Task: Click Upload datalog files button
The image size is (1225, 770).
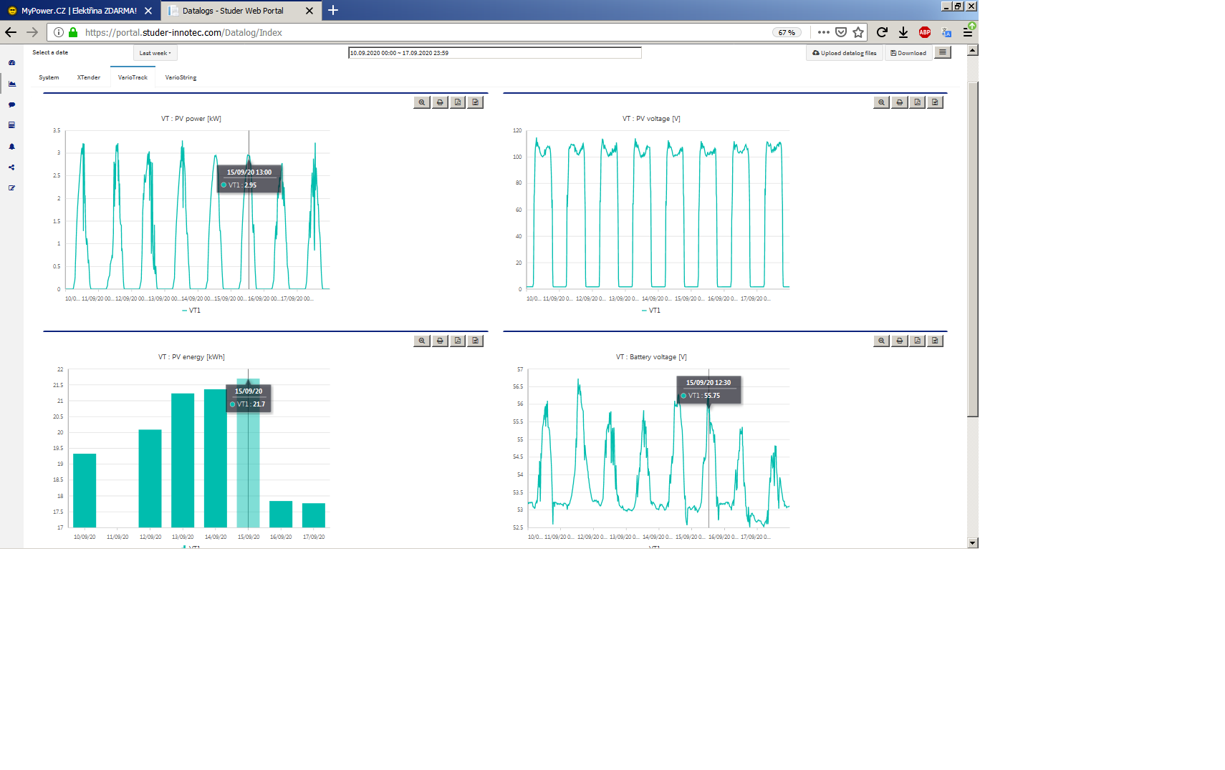Action: pos(845,53)
